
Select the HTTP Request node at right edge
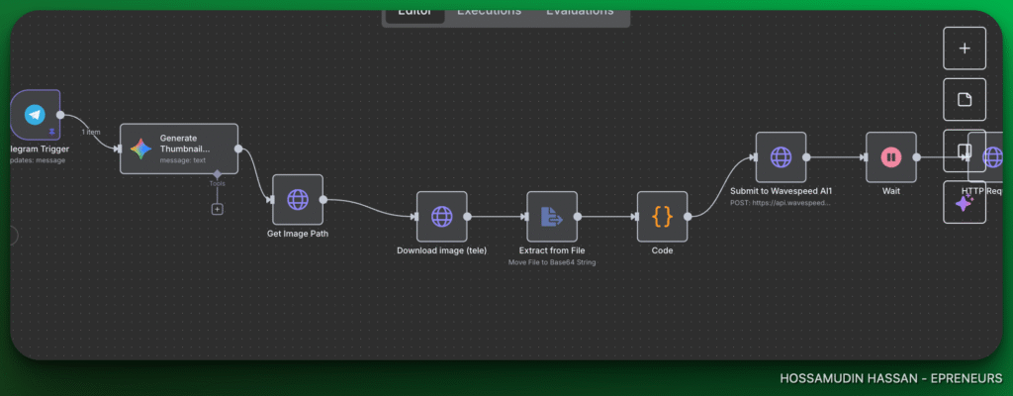click(993, 156)
